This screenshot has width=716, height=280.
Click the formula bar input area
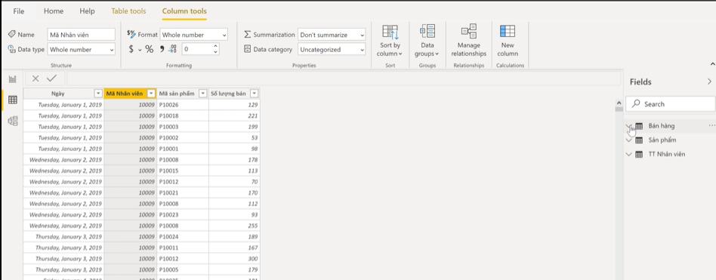pos(344,78)
